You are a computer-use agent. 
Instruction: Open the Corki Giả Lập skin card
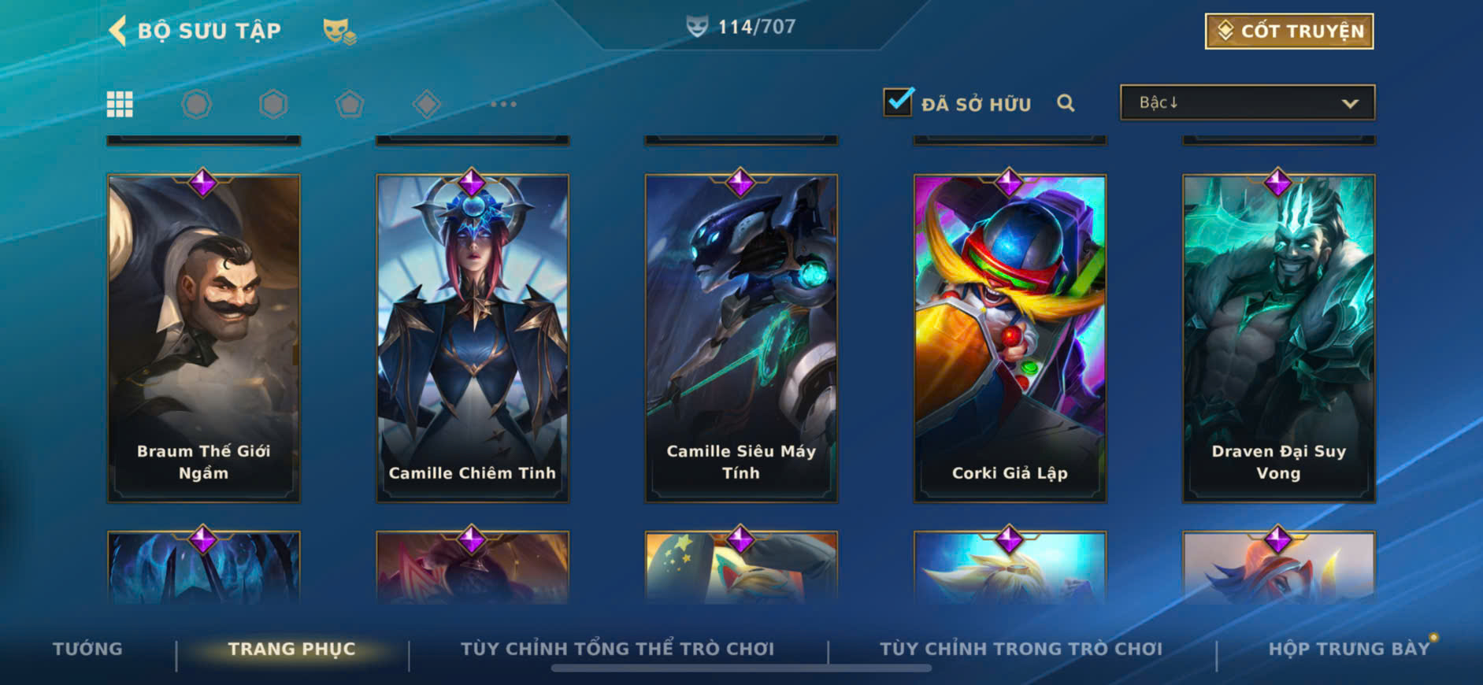(1010, 338)
